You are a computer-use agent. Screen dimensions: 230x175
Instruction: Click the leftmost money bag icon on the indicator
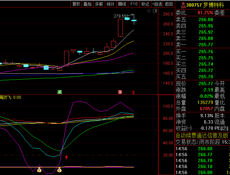point(39,170)
